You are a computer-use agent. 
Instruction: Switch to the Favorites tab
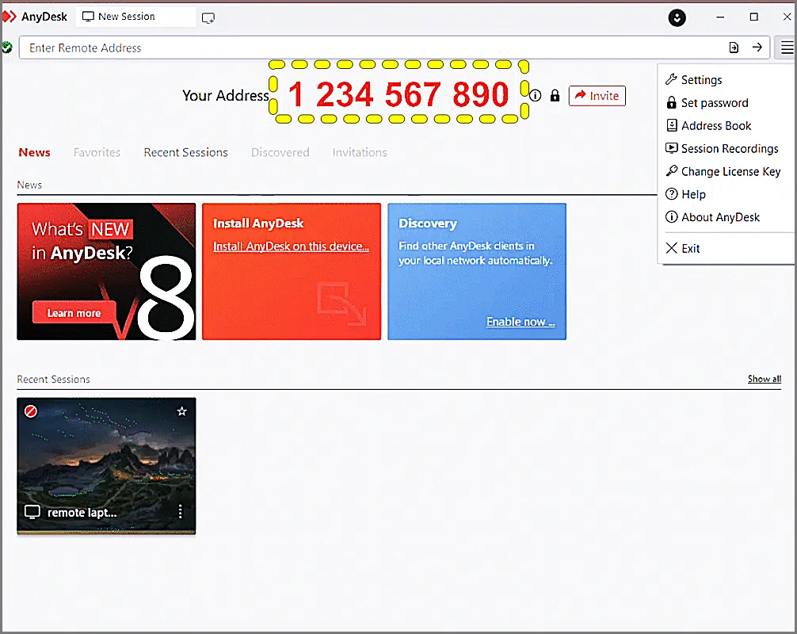[x=97, y=152]
